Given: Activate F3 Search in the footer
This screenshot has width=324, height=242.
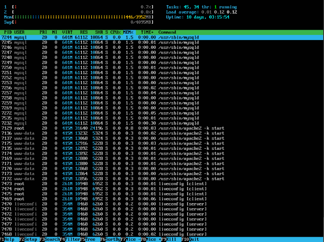Looking at the screenshot, I should coord(50,239).
